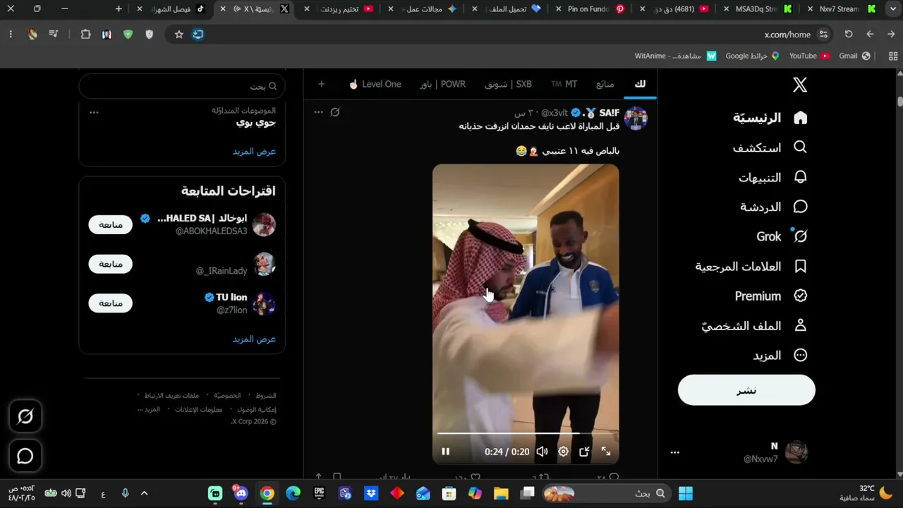Reload the current page
The image size is (903, 508).
coord(849,34)
